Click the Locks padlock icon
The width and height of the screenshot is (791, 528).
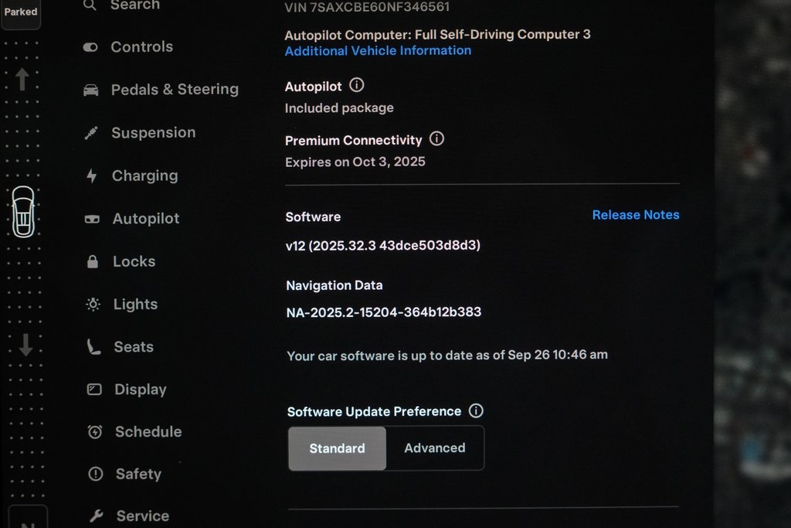(x=93, y=262)
